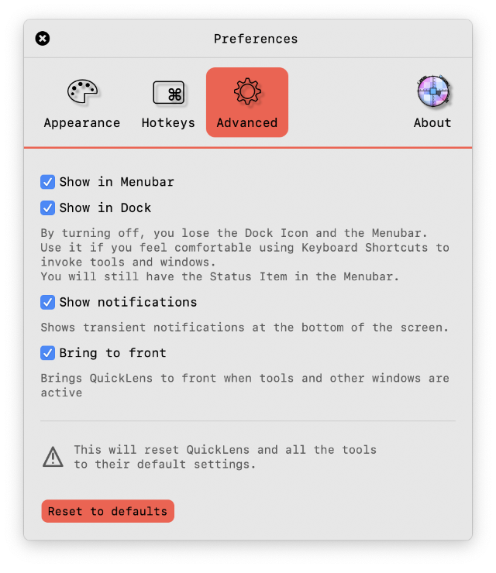The image size is (496, 573).
Task: Click the "Show in Dock" text label
Action: [105, 208]
